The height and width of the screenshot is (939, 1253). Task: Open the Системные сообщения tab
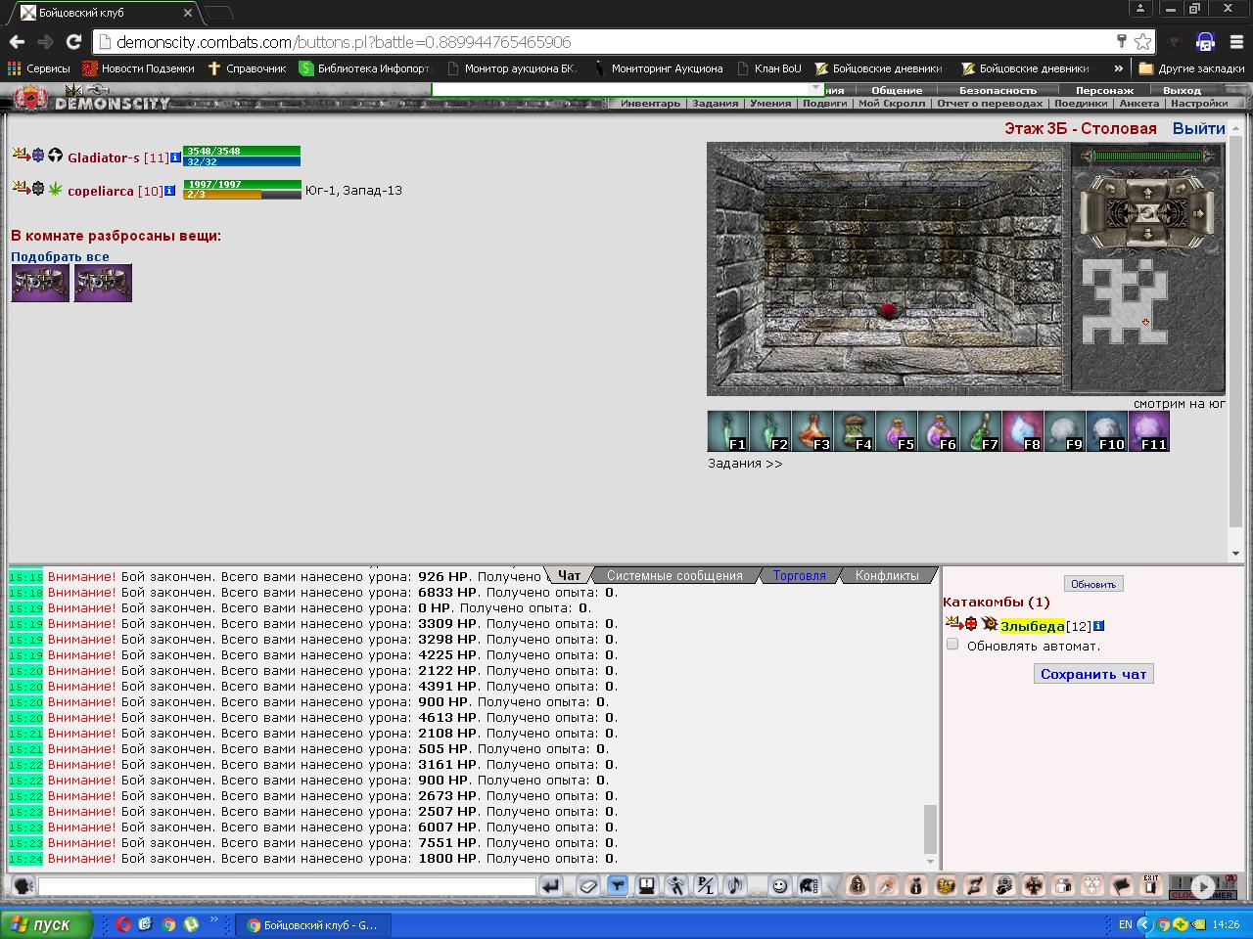[674, 575]
